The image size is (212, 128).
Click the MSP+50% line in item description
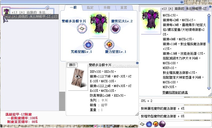pos(170,87)
